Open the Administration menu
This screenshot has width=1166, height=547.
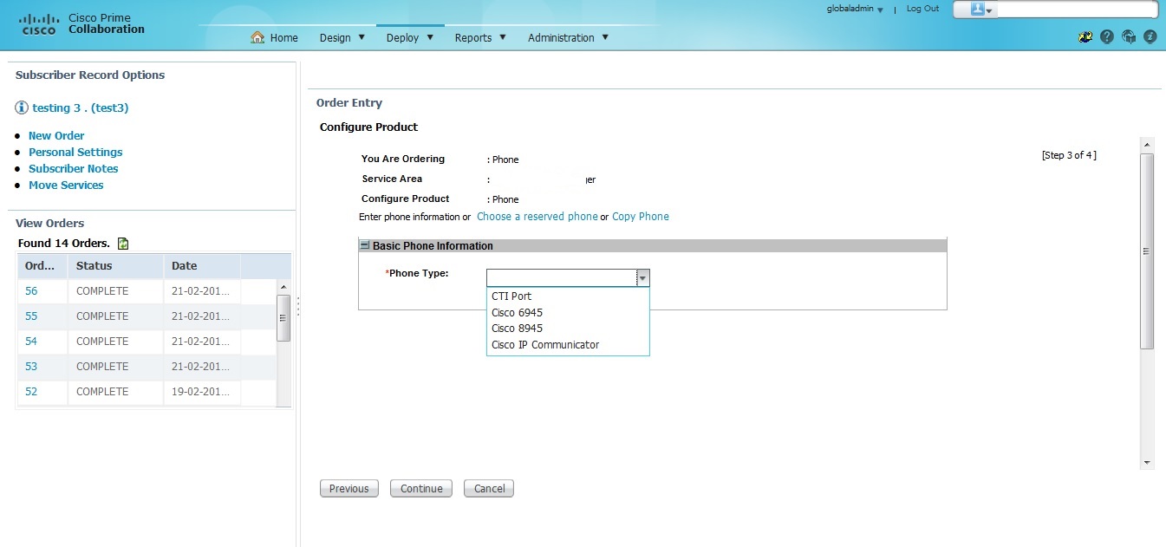568,37
